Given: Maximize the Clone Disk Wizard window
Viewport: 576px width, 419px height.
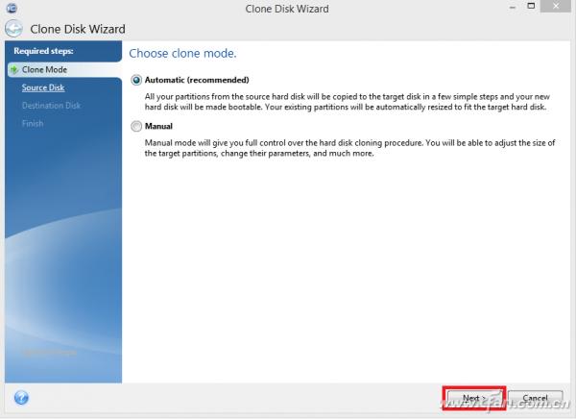Looking at the screenshot, I should point(531,6).
